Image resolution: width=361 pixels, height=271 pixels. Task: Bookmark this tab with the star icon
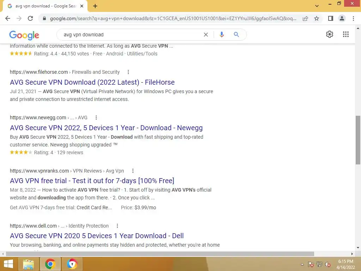click(317, 18)
